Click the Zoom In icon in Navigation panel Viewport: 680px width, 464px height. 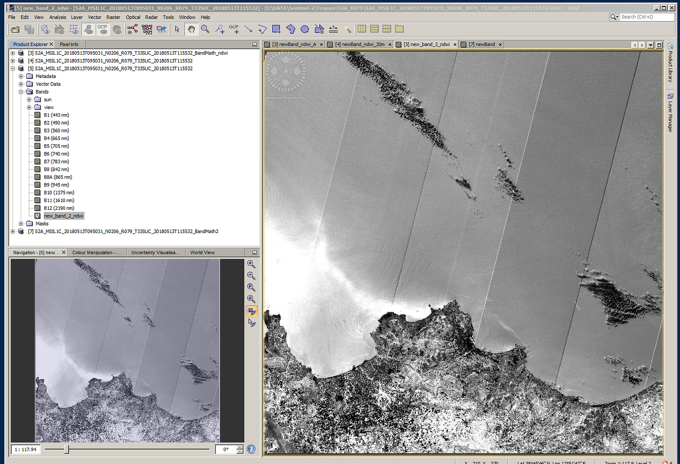tap(252, 264)
